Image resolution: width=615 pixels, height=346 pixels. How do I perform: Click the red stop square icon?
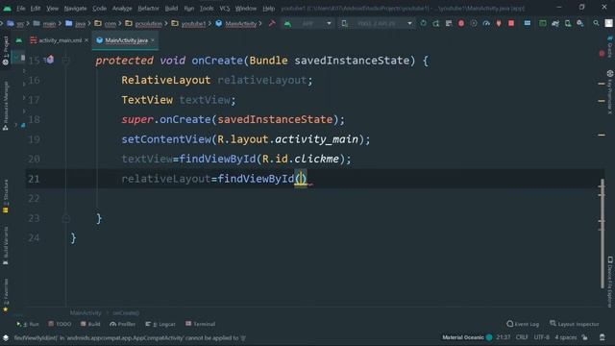[x=511, y=23]
